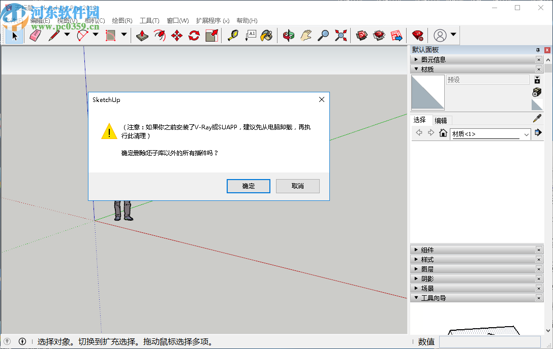The height and width of the screenshot is (349, 553).
Task: Select the Orbit tool
Action: pyautogui.click(x=289, y=36)
